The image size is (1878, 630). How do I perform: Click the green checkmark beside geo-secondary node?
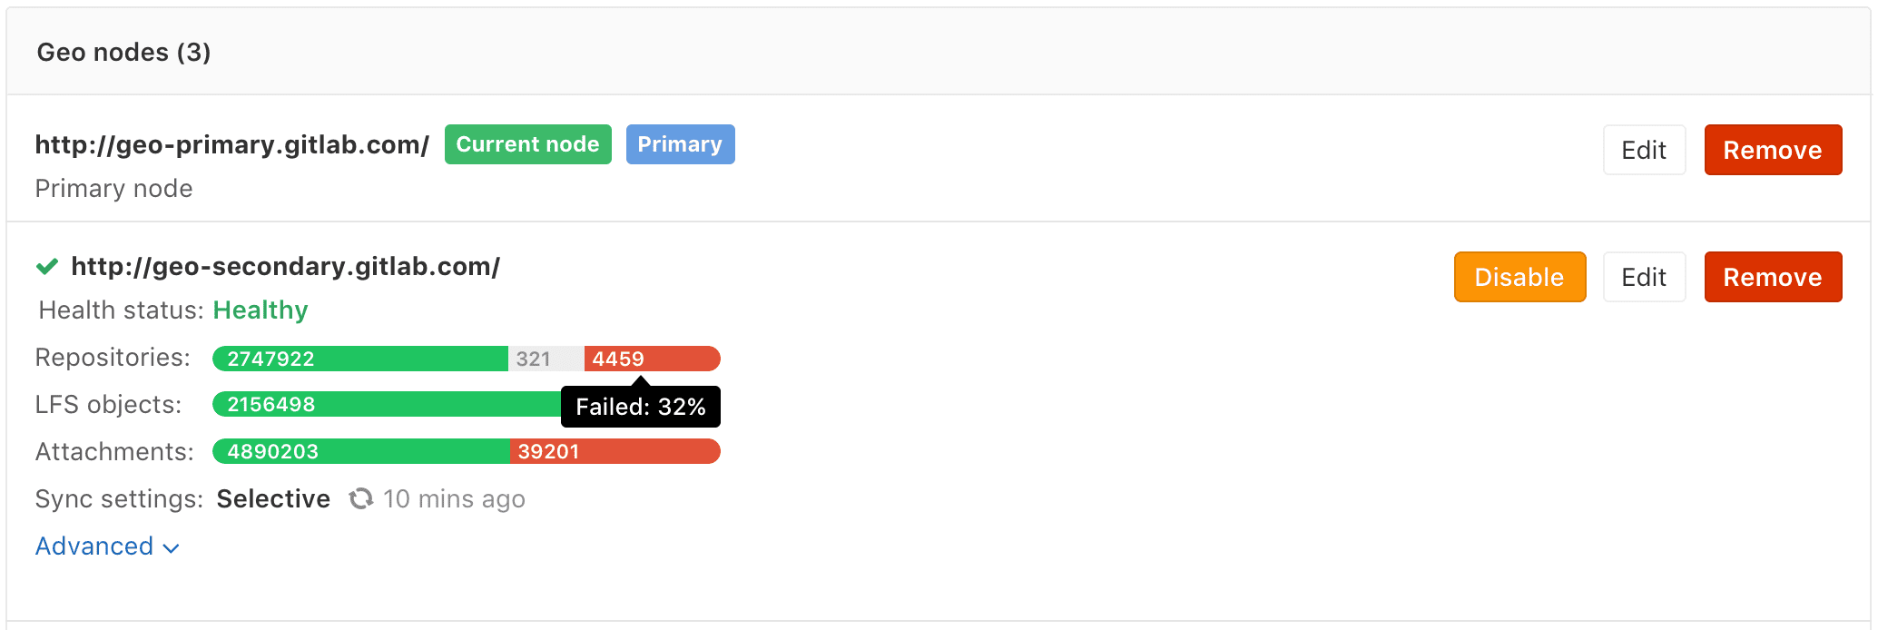click(x=45, y=266)
